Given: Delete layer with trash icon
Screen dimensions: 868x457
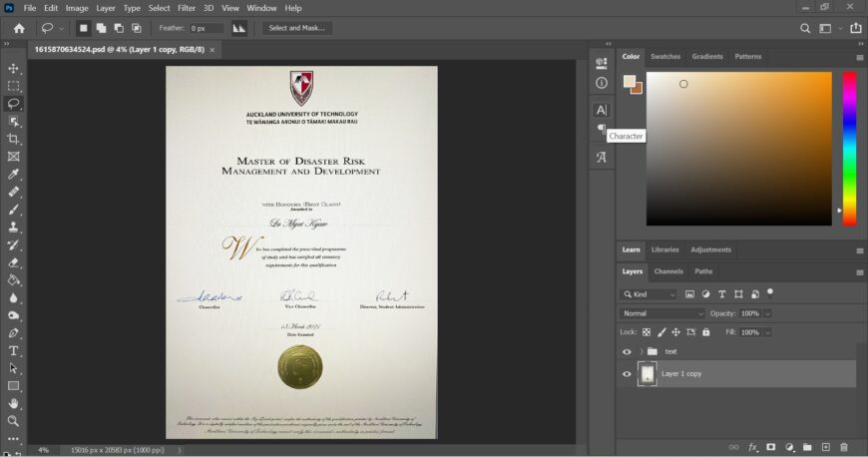Looking at the screenshot, I should click(x=844, y=447).
